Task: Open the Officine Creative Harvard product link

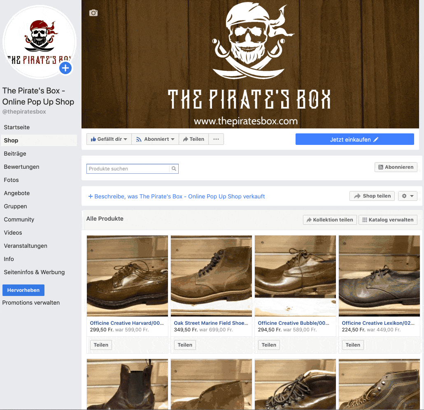Action: click(x=127, y=323)
